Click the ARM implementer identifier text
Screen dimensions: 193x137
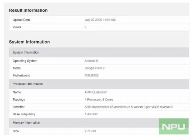tap(129, 107)
